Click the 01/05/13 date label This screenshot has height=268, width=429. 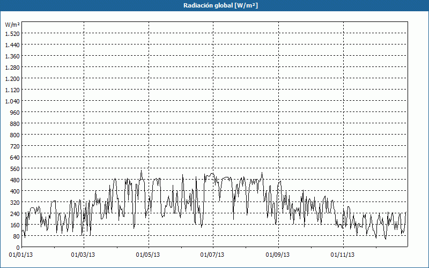coord(148,255)
